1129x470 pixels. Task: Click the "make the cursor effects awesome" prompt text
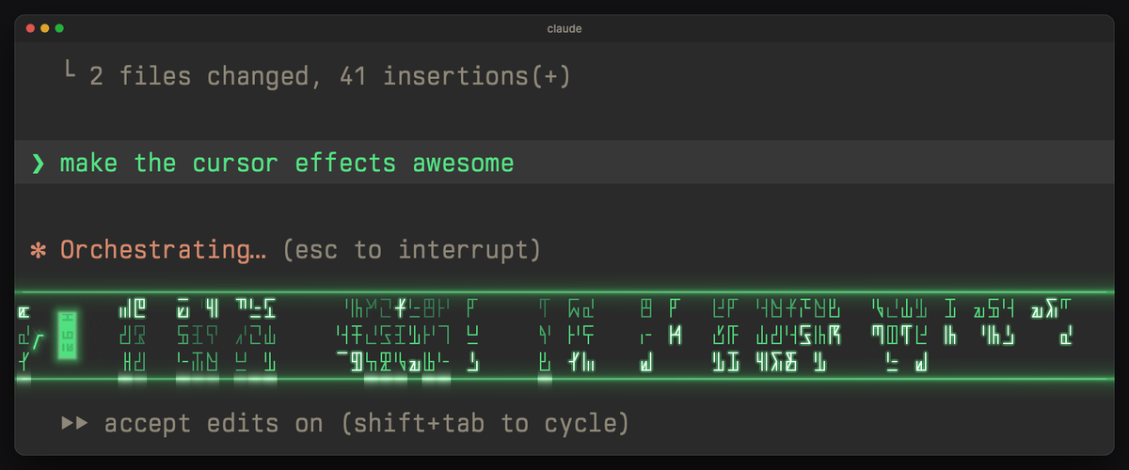pos(287,164)
